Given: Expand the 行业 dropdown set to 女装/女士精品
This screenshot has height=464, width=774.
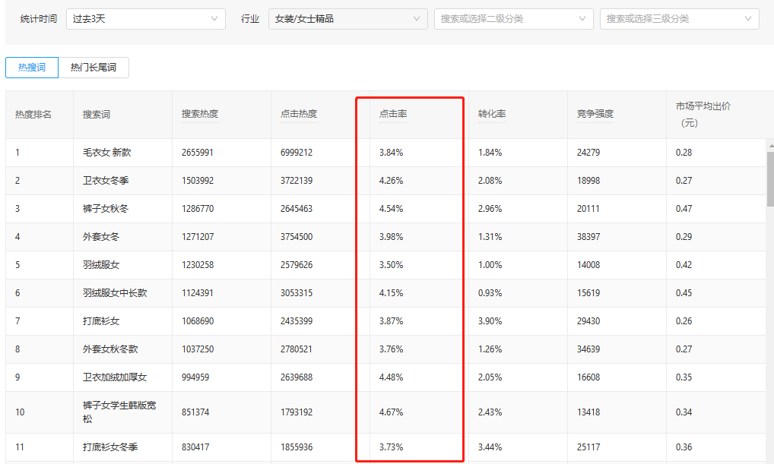Looking at the screenshot, I should (x=347, y=19).
